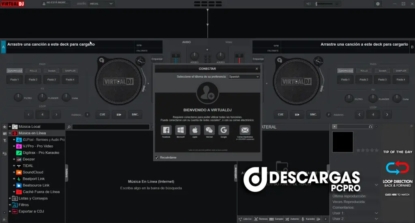The height and width of the screenshot is (223, 415).
Task: Sign in with the Apple icon
Action: 195,130
